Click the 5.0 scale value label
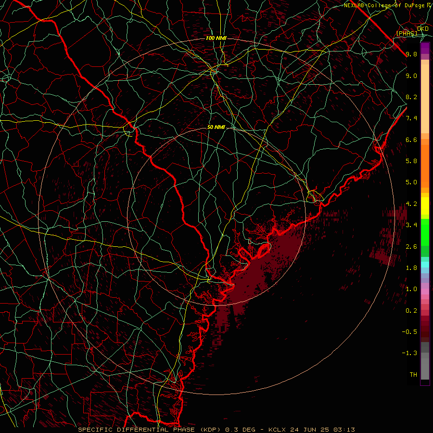Screen dimensions: 433x433 [411, 182]
